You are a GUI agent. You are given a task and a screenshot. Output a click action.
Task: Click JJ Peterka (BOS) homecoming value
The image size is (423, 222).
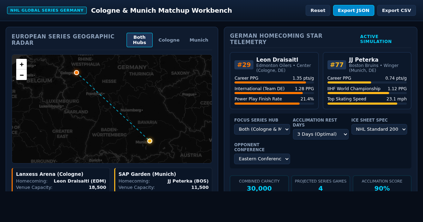(x=188, y=181)
